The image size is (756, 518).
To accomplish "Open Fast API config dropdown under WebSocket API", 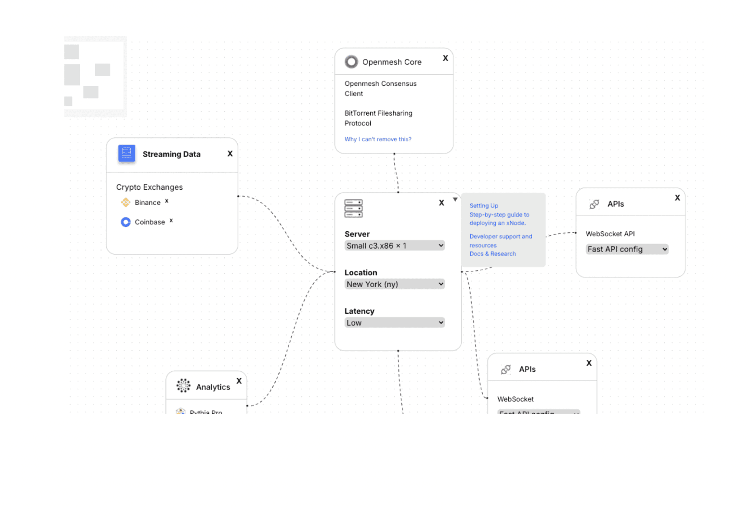I will pos(627,249).
